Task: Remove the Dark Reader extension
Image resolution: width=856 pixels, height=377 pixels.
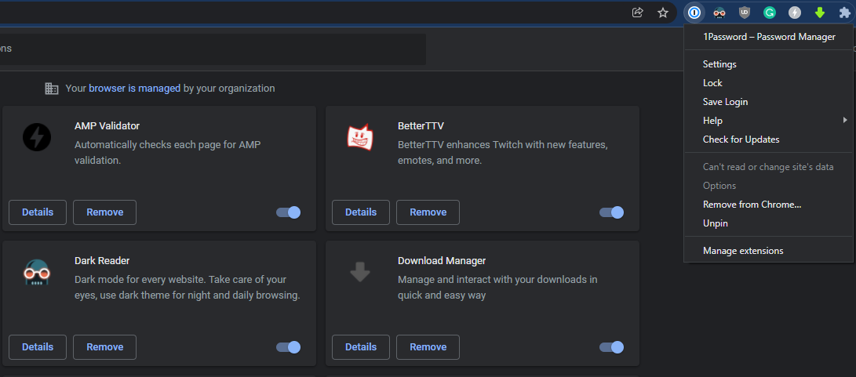Action: [105, 347]
